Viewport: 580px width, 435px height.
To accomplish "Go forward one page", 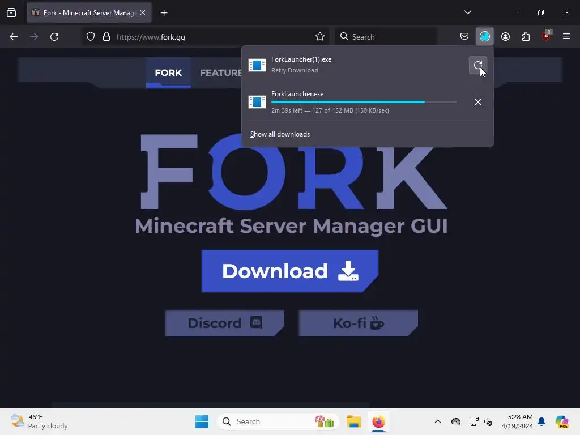I will pyautogui.click(x=34, y=37).
